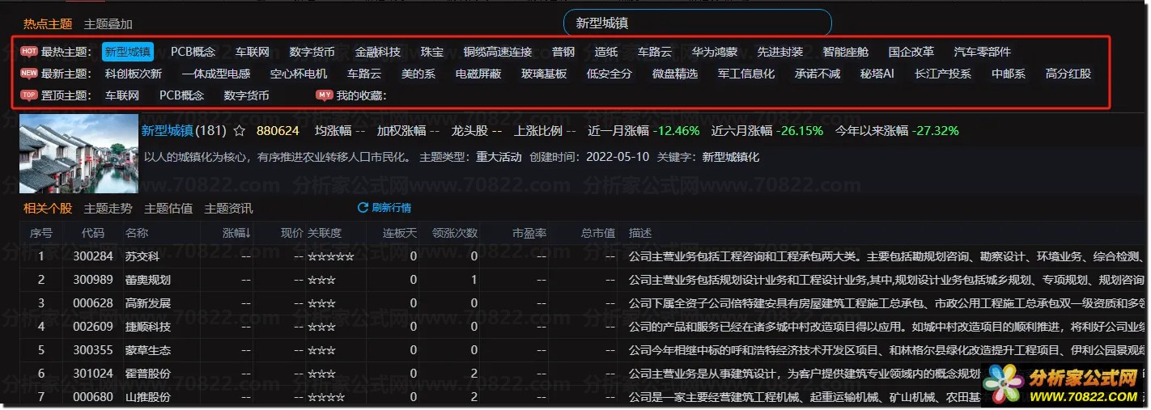Select the 普钢 theme
Image resolution: width=1151 pixels, height=410 pixels.
pos(563,52)
